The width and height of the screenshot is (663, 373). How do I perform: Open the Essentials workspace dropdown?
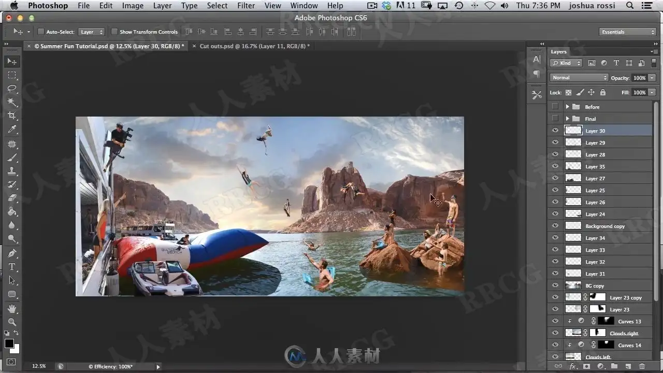628,32
